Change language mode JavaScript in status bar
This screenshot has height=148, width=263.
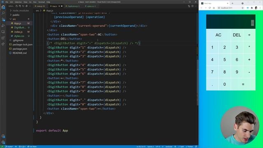tap(168, 147)
